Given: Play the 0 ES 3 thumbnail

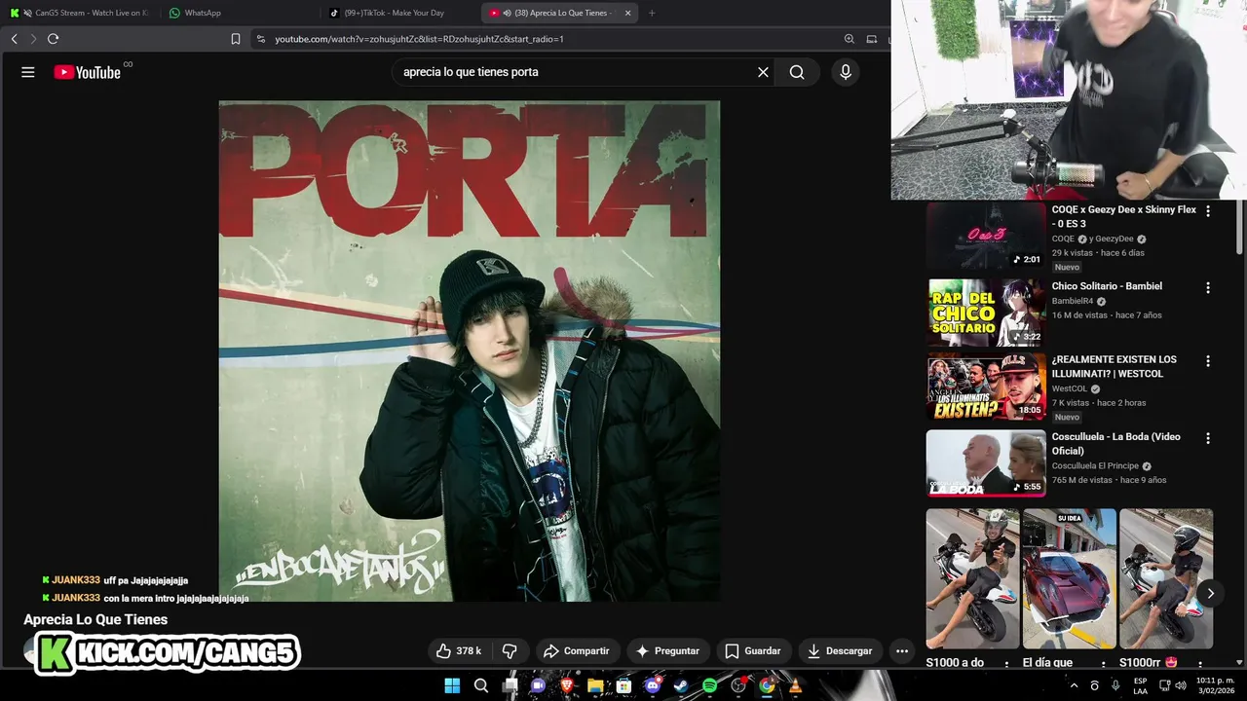Looking at the screenshot, I should coord(986,235).
